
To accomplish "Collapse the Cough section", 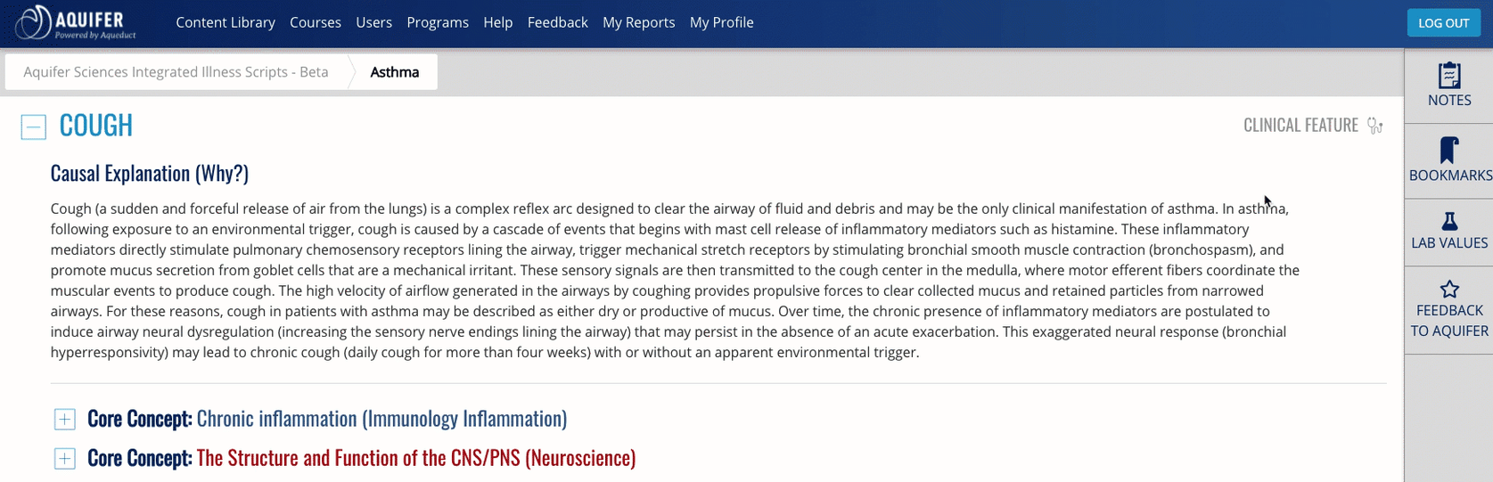I will tap(34, 127).
